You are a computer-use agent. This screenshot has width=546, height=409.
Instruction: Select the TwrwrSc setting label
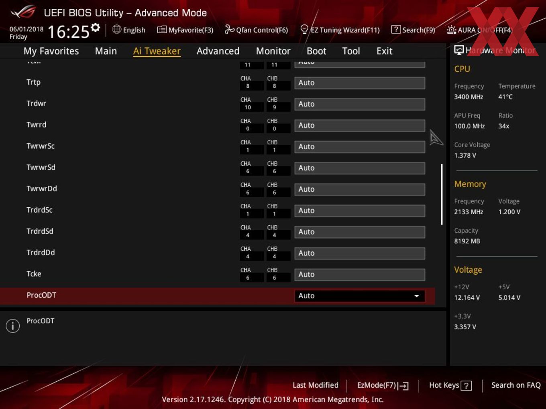click(x=41, y=146)
